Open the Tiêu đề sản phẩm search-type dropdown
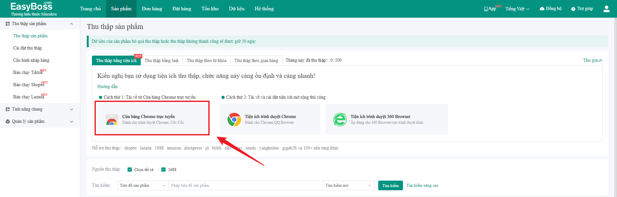 click(143, 185)
